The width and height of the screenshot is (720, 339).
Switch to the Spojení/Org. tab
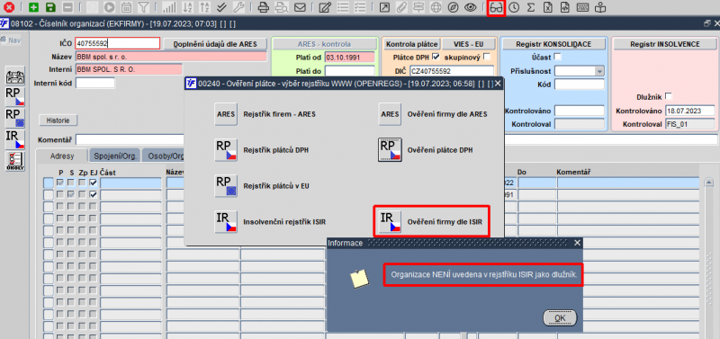pos(115,156)
